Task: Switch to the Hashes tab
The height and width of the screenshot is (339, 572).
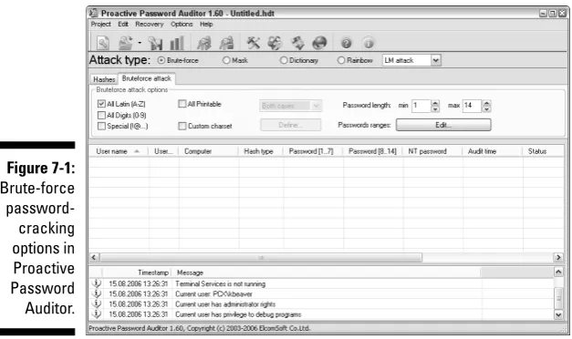Action: point(104,79)
